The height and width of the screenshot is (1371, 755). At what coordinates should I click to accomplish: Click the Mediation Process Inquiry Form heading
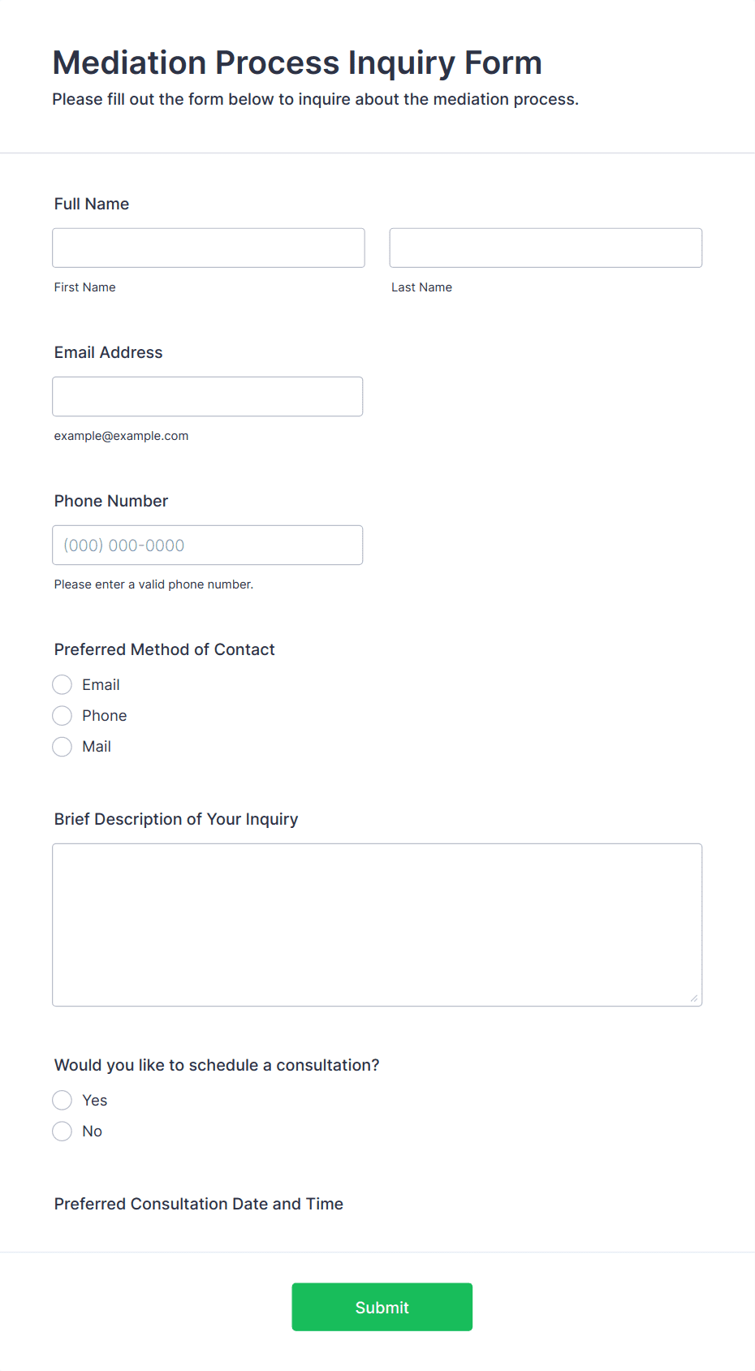(297, 63)
